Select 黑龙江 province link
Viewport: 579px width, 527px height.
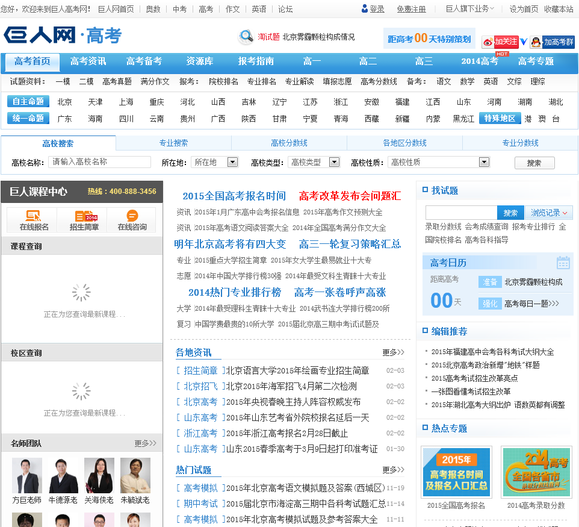[463, 119]
